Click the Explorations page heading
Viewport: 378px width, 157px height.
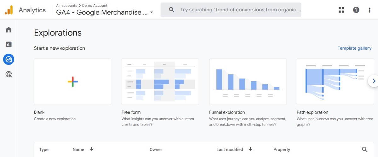[x=58, y=33]
